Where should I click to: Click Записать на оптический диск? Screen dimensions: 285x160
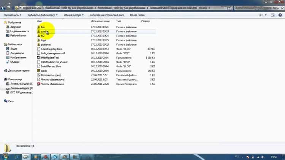[x=107, y=15]
